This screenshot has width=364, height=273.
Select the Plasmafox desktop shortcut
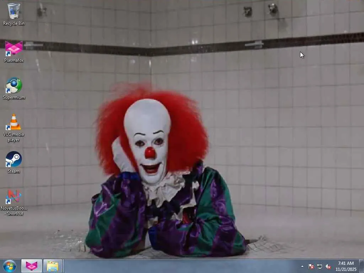click(x=14, y=52)
